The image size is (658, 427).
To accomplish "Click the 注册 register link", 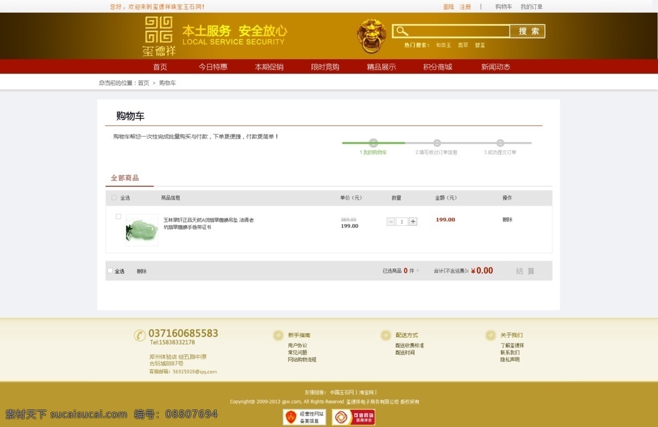I will (465, 7).
